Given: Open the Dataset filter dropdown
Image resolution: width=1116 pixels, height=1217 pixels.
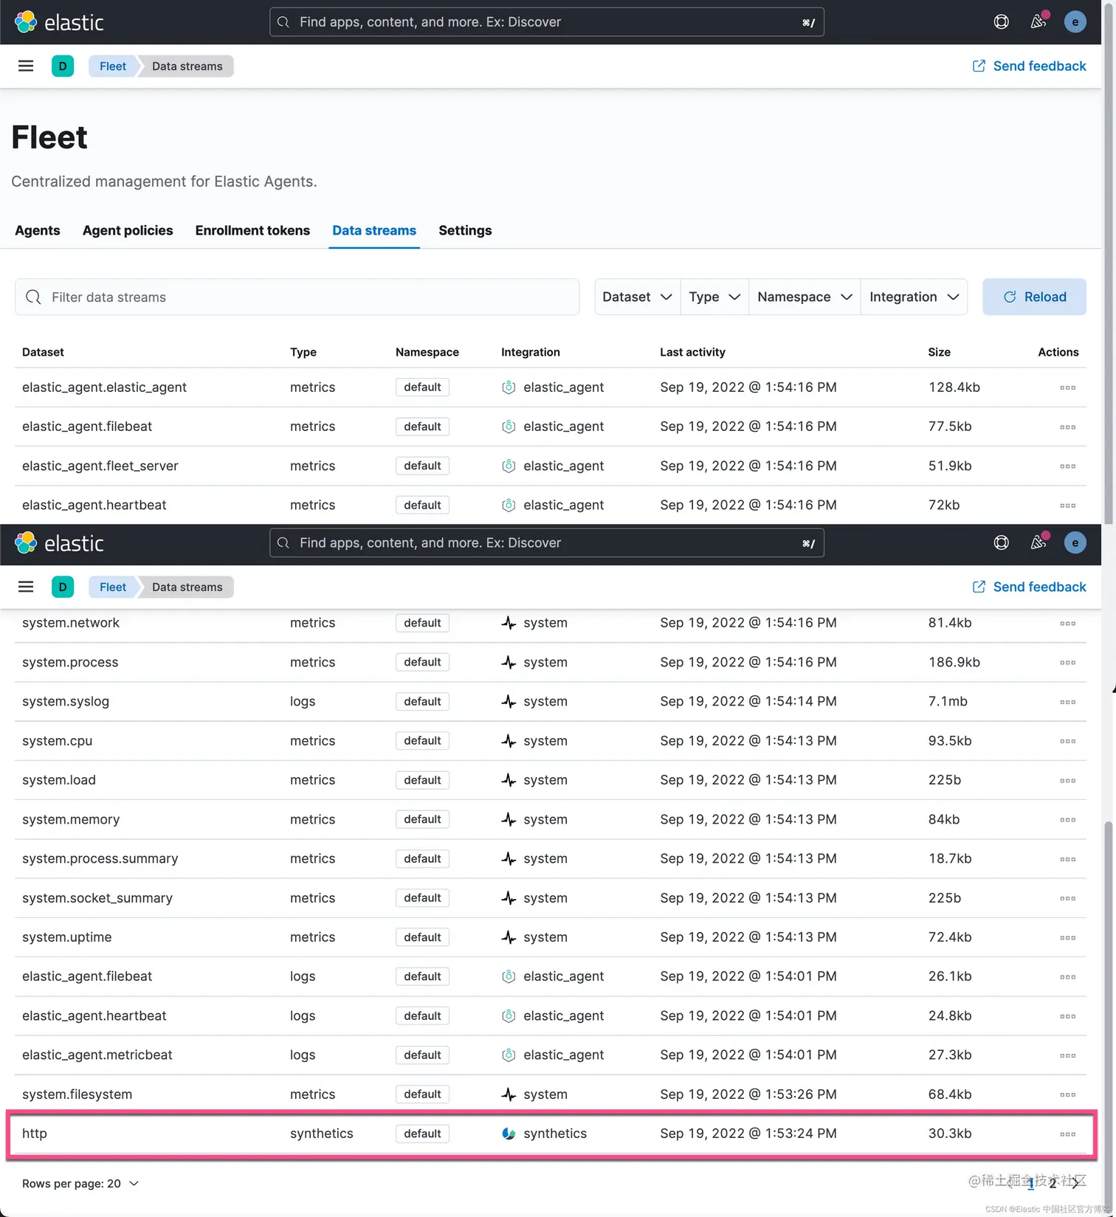Looking at the screenshot, I should pos(637,297).
